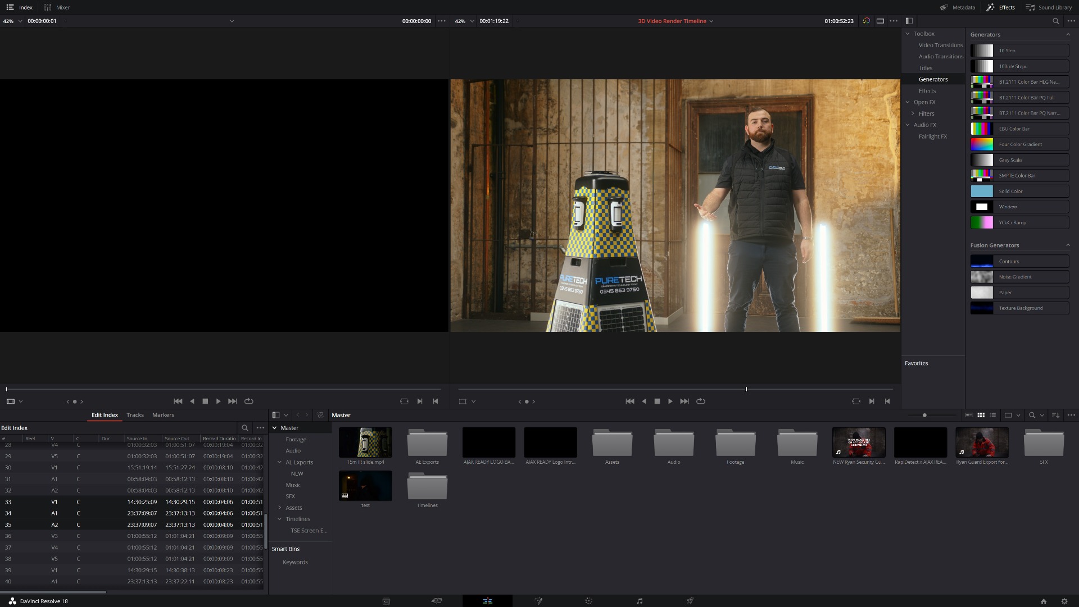Image resolution: width=1079 pixels, height=607 pixels.
Task: Collapse the AE Exports bin
Action: [280, 462]
